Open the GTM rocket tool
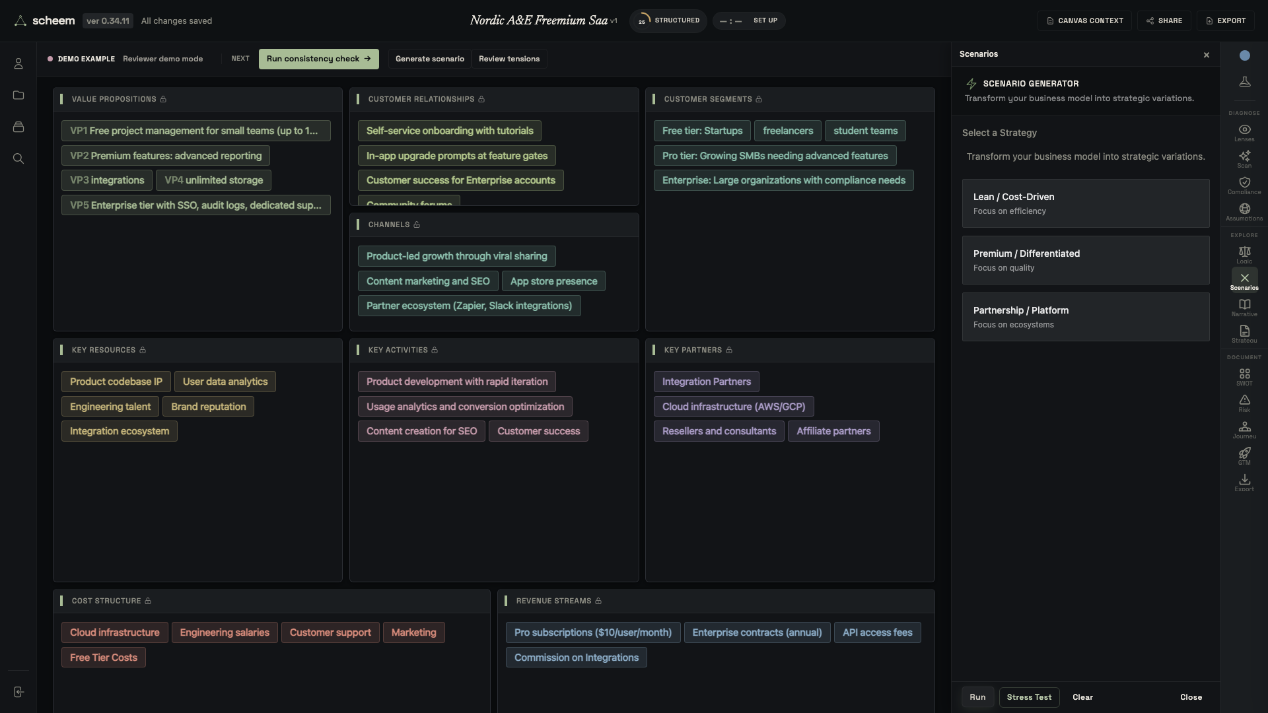 pos(1244,456)
